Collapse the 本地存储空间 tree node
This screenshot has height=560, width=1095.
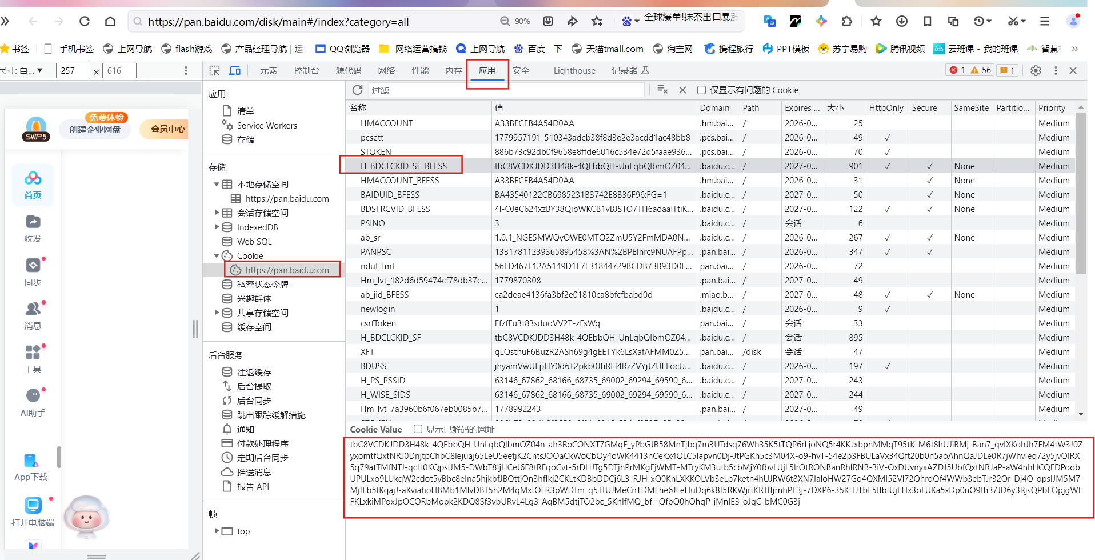click(x=217, y=184)
